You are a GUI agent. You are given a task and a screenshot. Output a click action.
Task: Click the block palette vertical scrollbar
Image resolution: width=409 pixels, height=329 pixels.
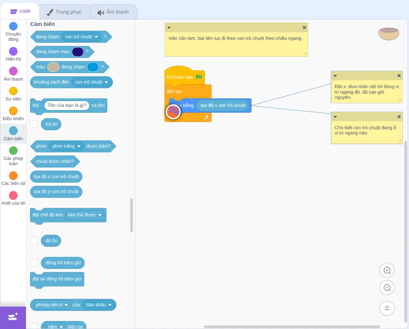point(131,215)
